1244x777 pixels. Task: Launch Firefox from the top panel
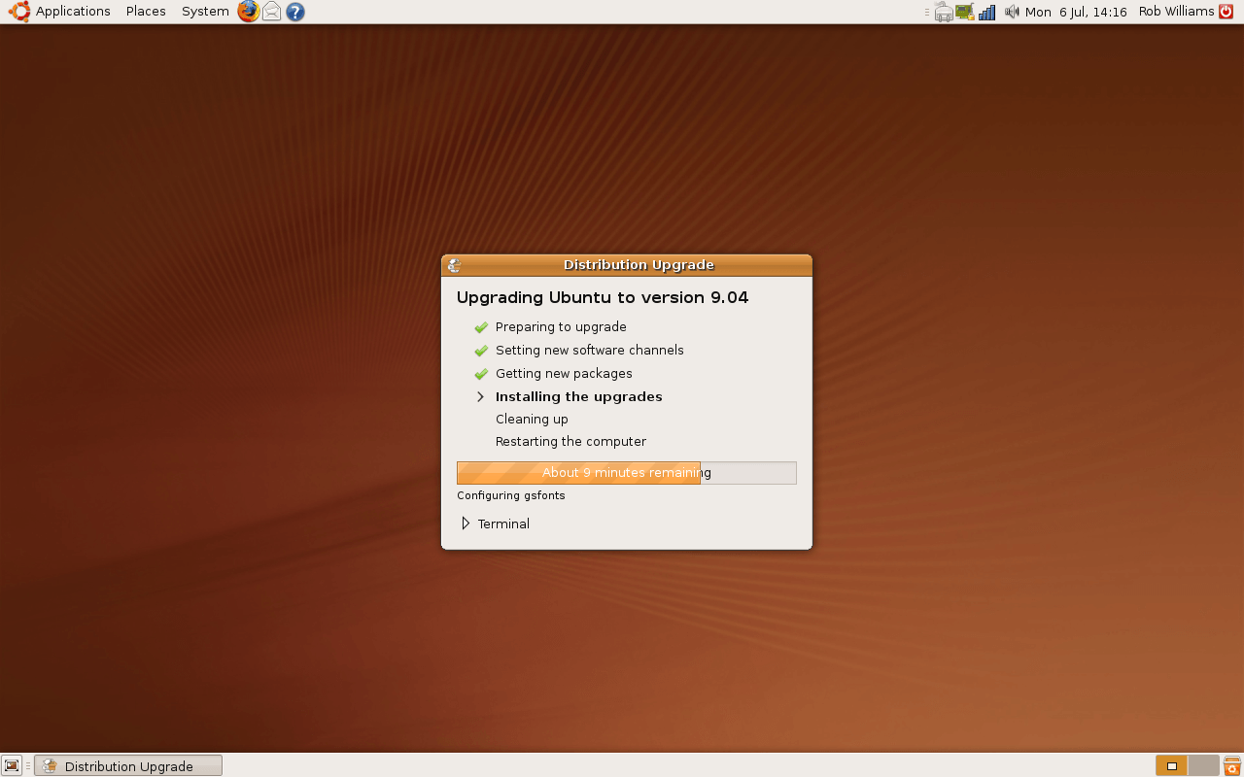(x=249, y=12)
